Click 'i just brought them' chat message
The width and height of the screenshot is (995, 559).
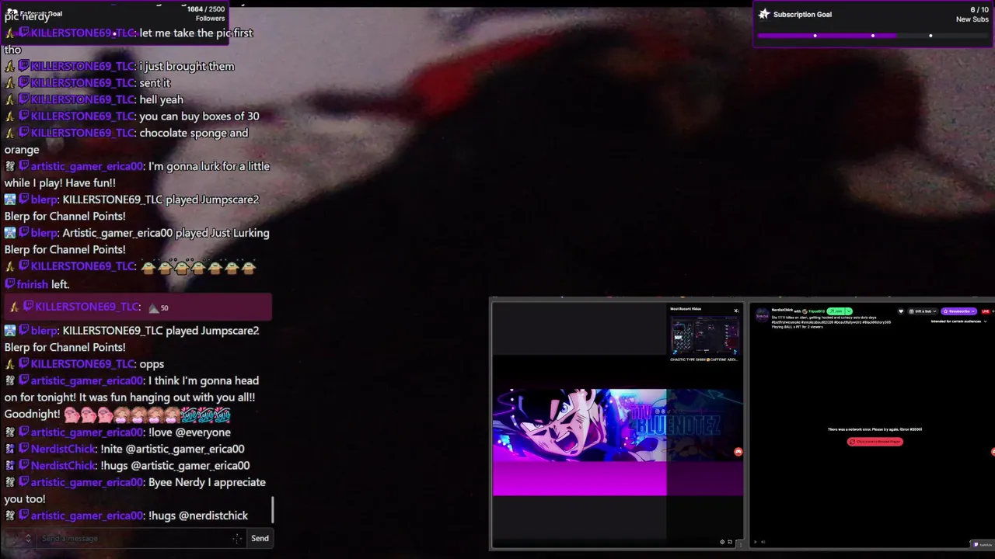(x=187, y=67)
